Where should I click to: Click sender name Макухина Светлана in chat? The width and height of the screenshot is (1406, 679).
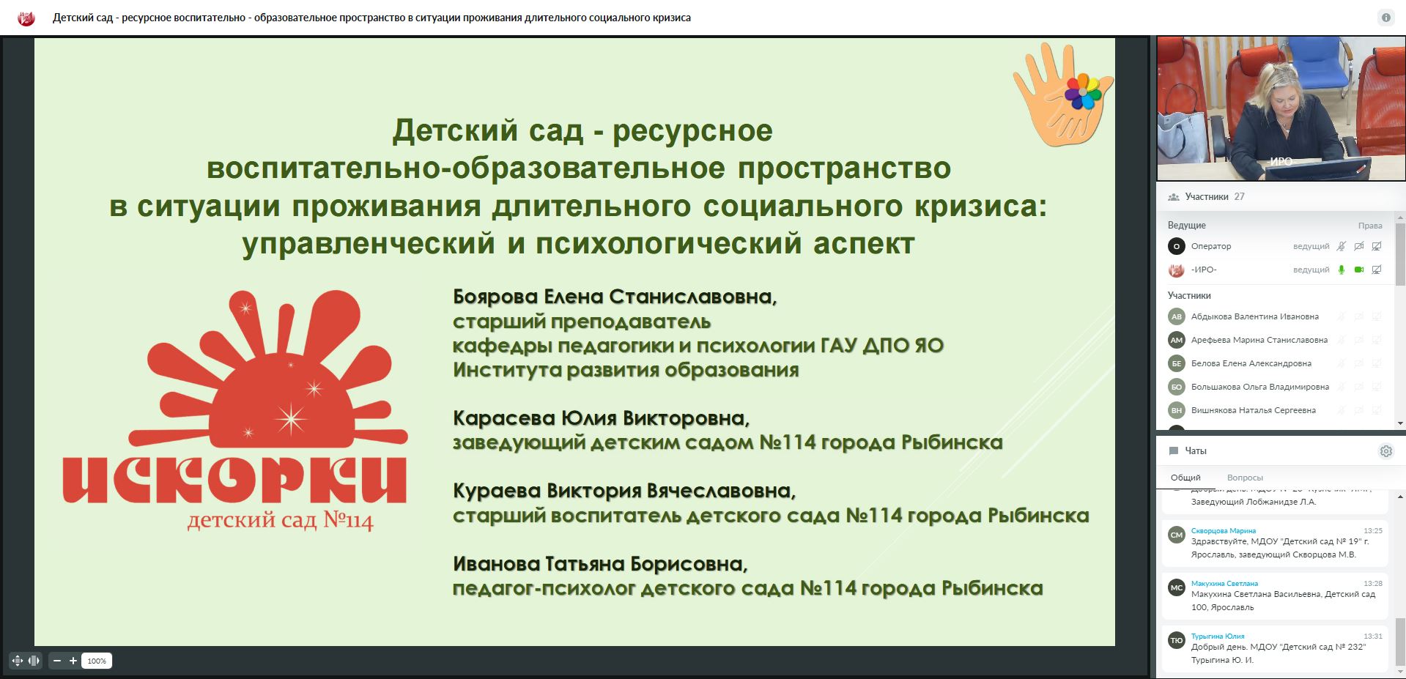(1224, 584)
